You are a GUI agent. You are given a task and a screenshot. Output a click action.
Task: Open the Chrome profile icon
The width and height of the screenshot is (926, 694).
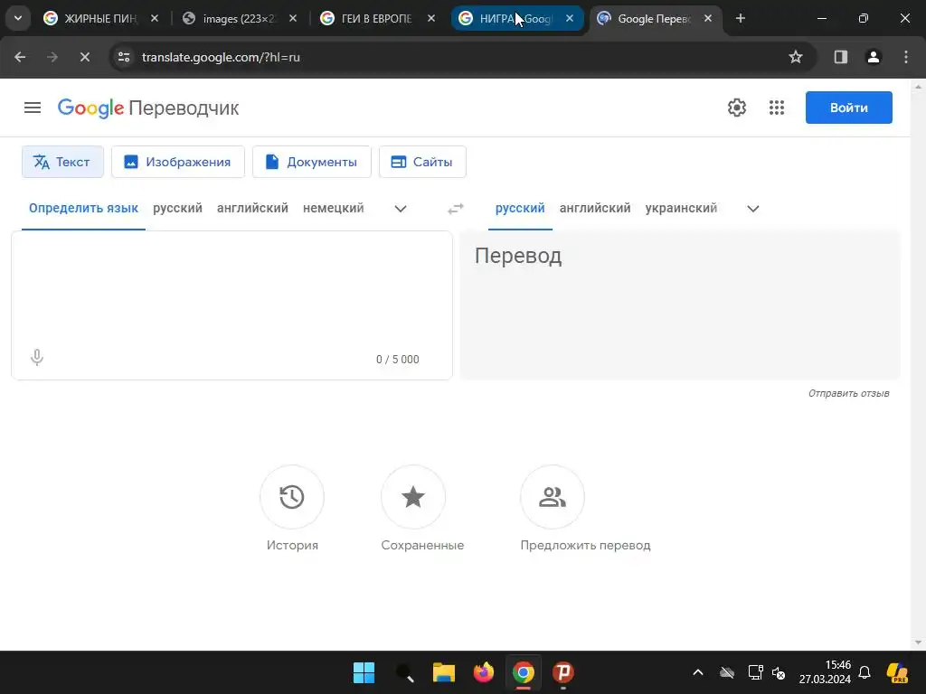pyautogui.click(x=874, y=57)
